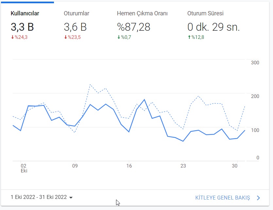Click the %87,28 bounce rate value

pos(133,27)
